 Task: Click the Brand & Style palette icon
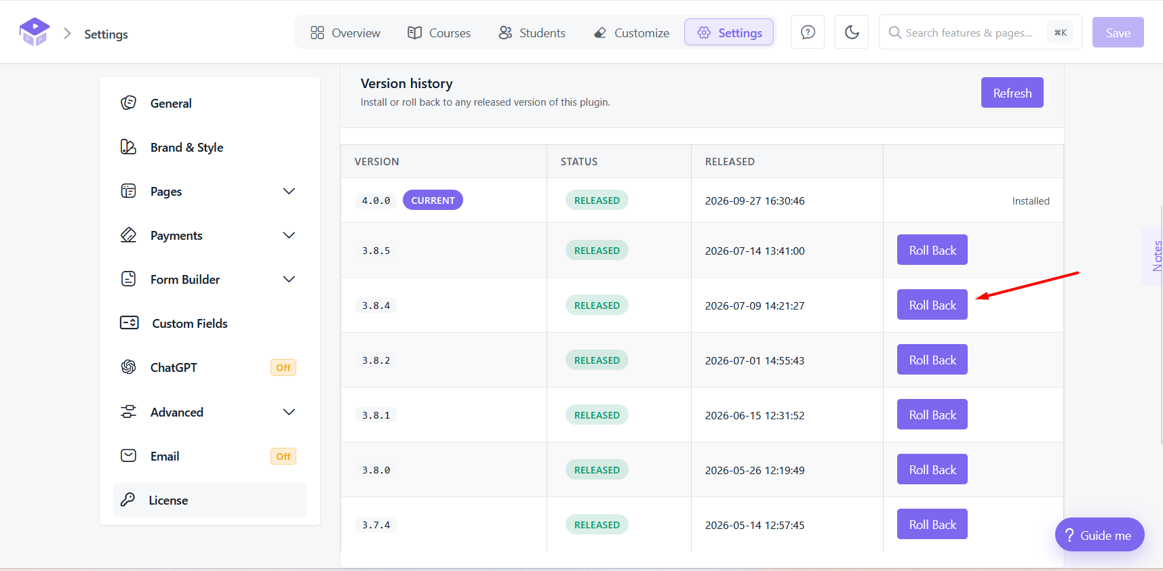[128, 147]
